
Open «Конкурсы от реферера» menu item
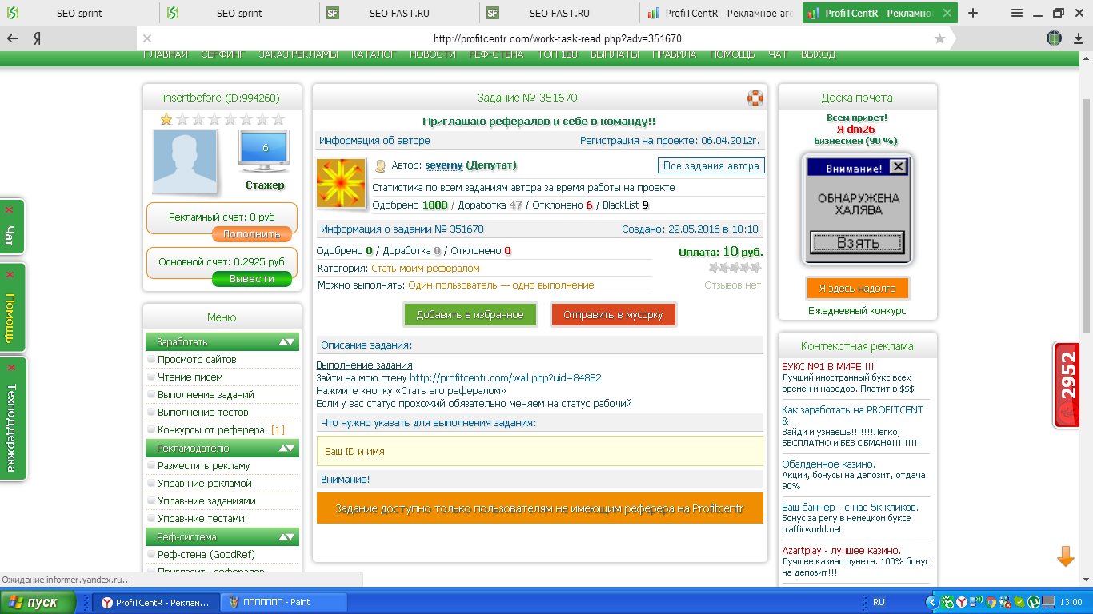[211, 430]
